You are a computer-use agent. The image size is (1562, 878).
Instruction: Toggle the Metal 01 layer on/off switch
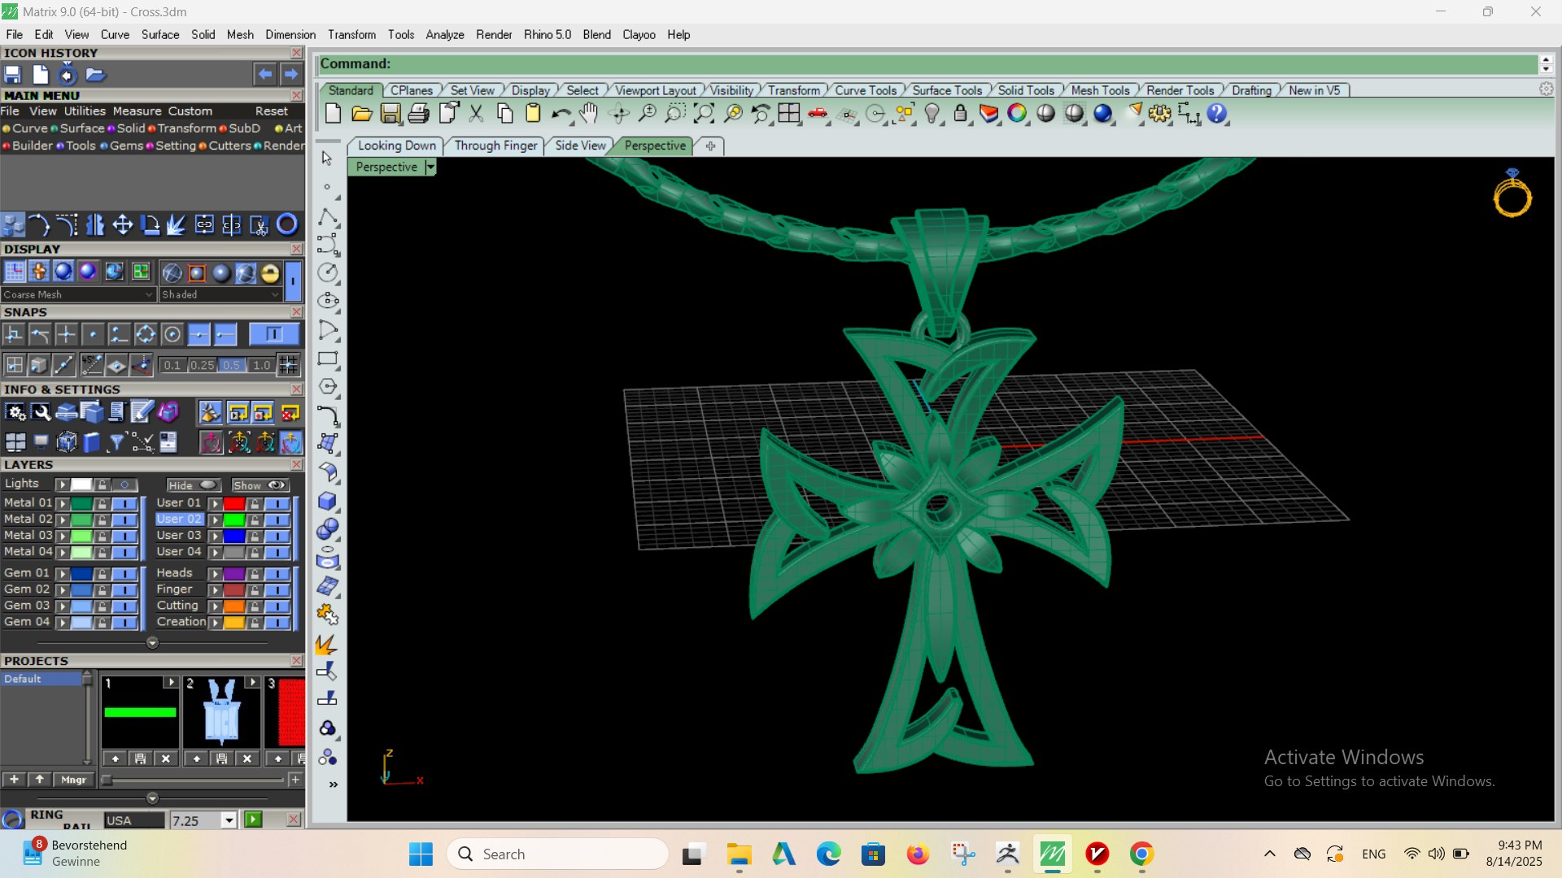124,503
